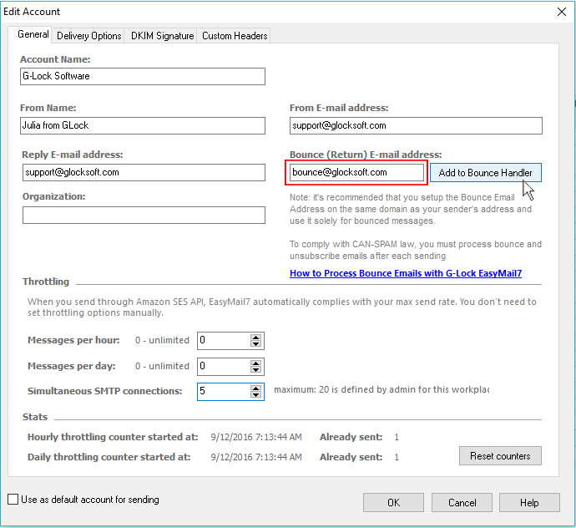This screenshot has width=576, height=528.
Task: Decrease Messages per day value
Action: tap(255, 370)
